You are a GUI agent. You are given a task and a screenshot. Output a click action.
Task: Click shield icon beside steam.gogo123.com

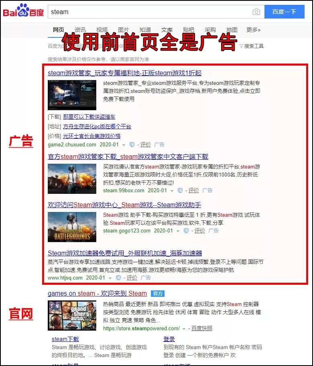click(186, 231)
